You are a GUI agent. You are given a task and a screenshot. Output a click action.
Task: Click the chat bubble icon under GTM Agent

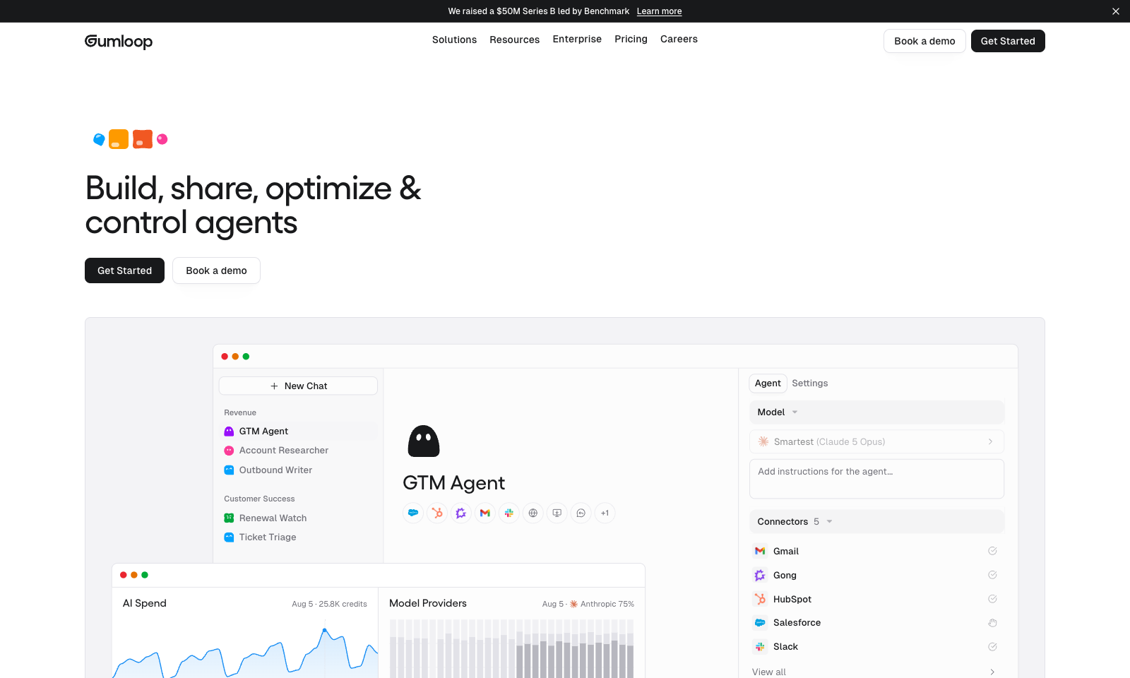(x=581, y=513)
